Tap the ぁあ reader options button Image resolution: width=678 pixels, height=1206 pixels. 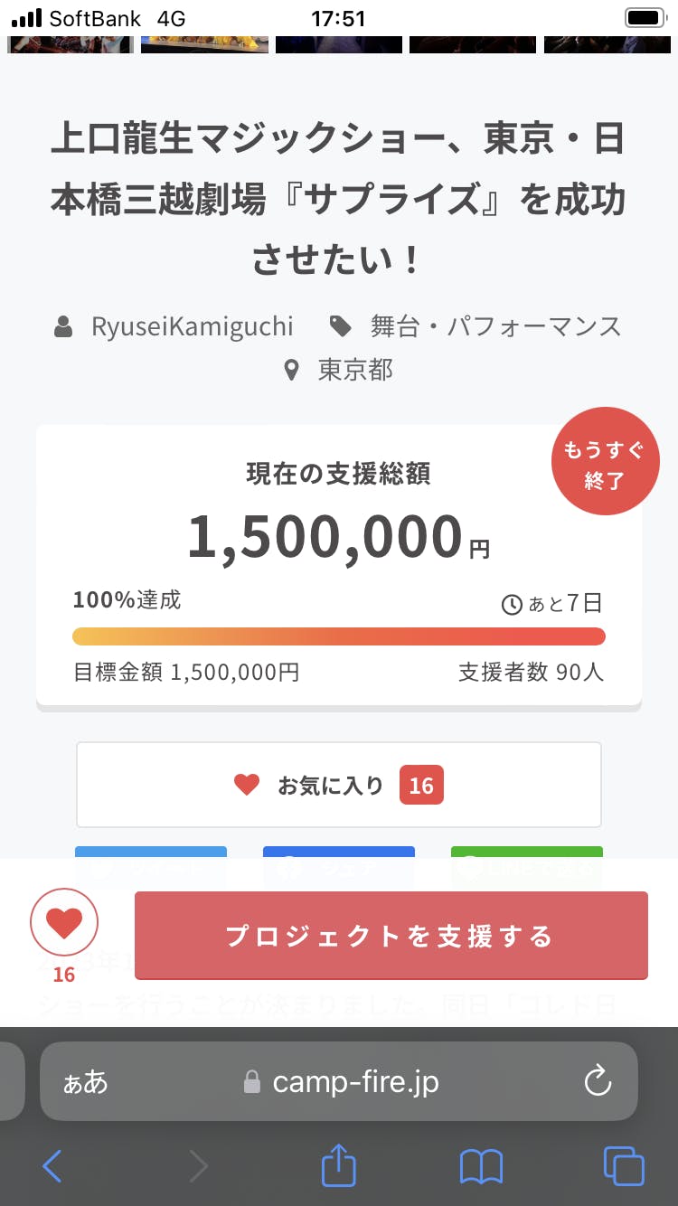coord(85,1082)
